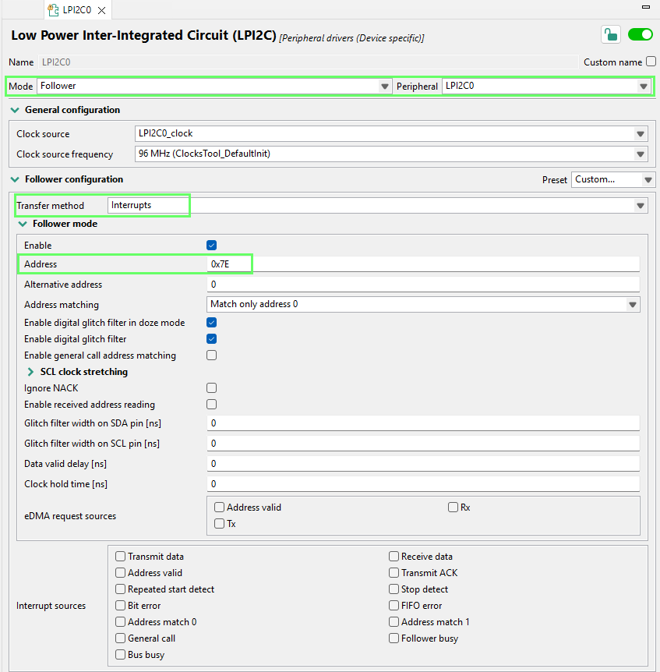Click the Glitch filter width on SDA field
Image resolution: width=660 pixels, height=672 pixels.
pos(423,423)
